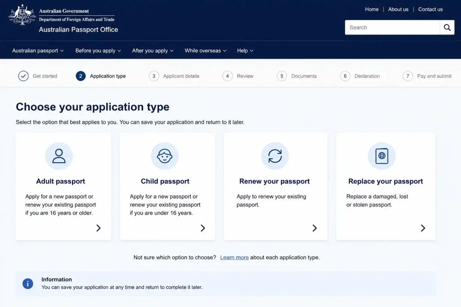Select the Review step label
Image resolution: width=461 pixels, height=307 pixels.
245,76
